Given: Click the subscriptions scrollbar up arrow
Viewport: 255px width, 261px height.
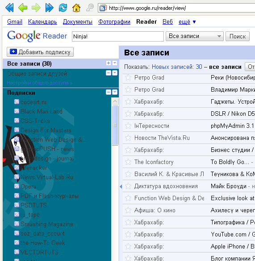Looking at the screenshot, I should pyautogui.click(x=115, y=101).
